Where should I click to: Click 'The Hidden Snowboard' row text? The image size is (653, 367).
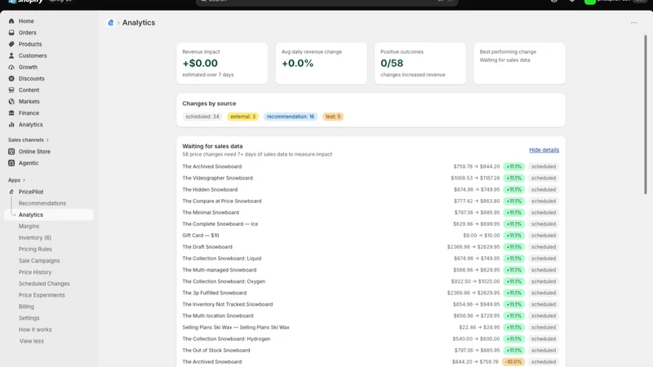[210, 189]
